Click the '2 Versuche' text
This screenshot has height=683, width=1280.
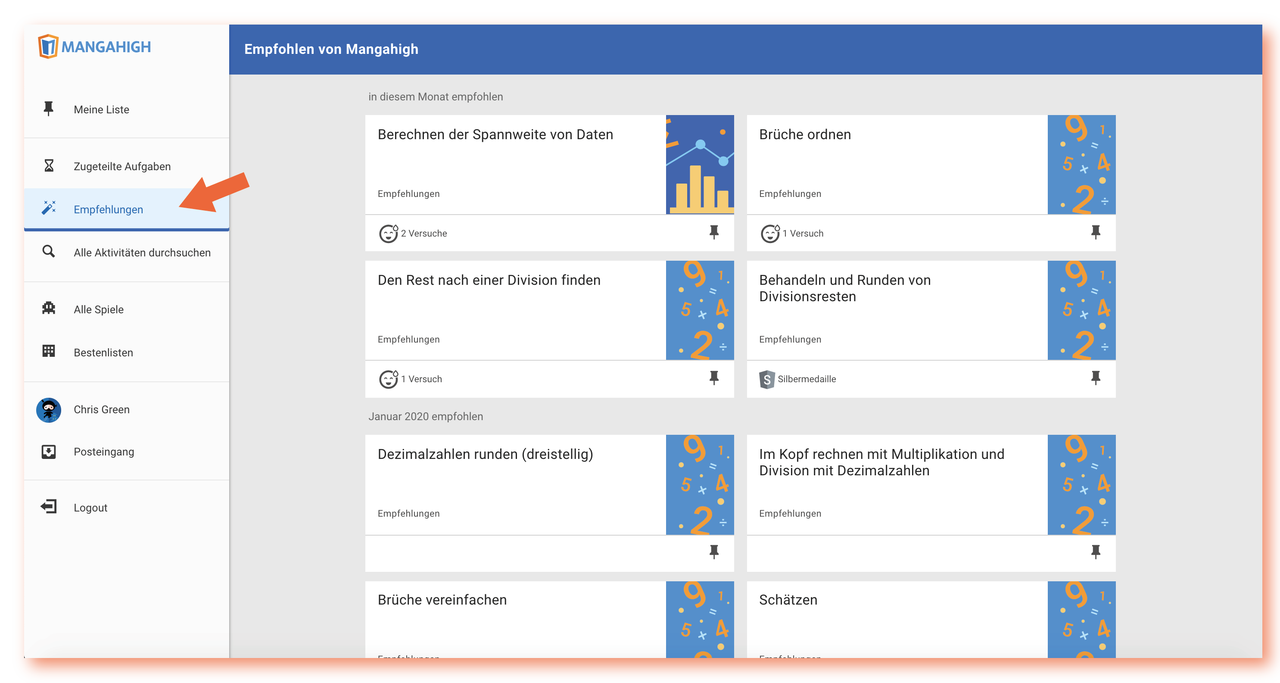click(x=424, y=233)
